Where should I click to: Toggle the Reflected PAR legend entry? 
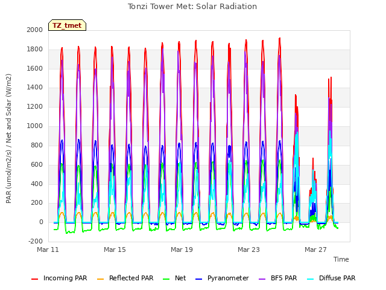pyautogui.click(x=125, y=279)
